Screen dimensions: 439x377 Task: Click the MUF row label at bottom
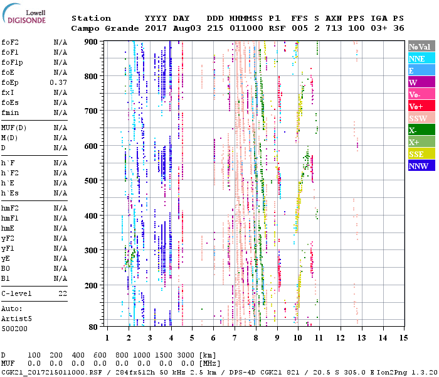click(7, 364)
